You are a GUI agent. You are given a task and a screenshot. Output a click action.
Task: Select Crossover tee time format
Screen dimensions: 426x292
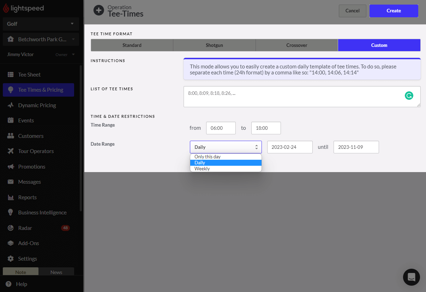(297, 45)
